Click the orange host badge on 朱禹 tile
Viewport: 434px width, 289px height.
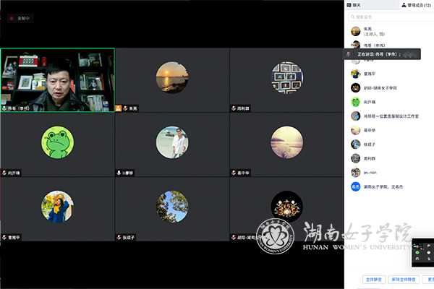pyautogui.click(x=119, y=108)
